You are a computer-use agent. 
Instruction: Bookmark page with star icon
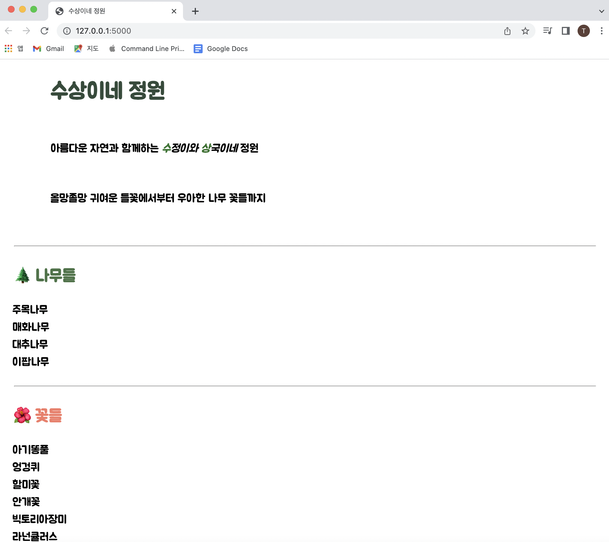click(x=525, y=31)
